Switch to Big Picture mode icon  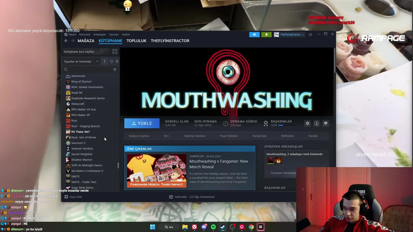click(x=310, y=34)
